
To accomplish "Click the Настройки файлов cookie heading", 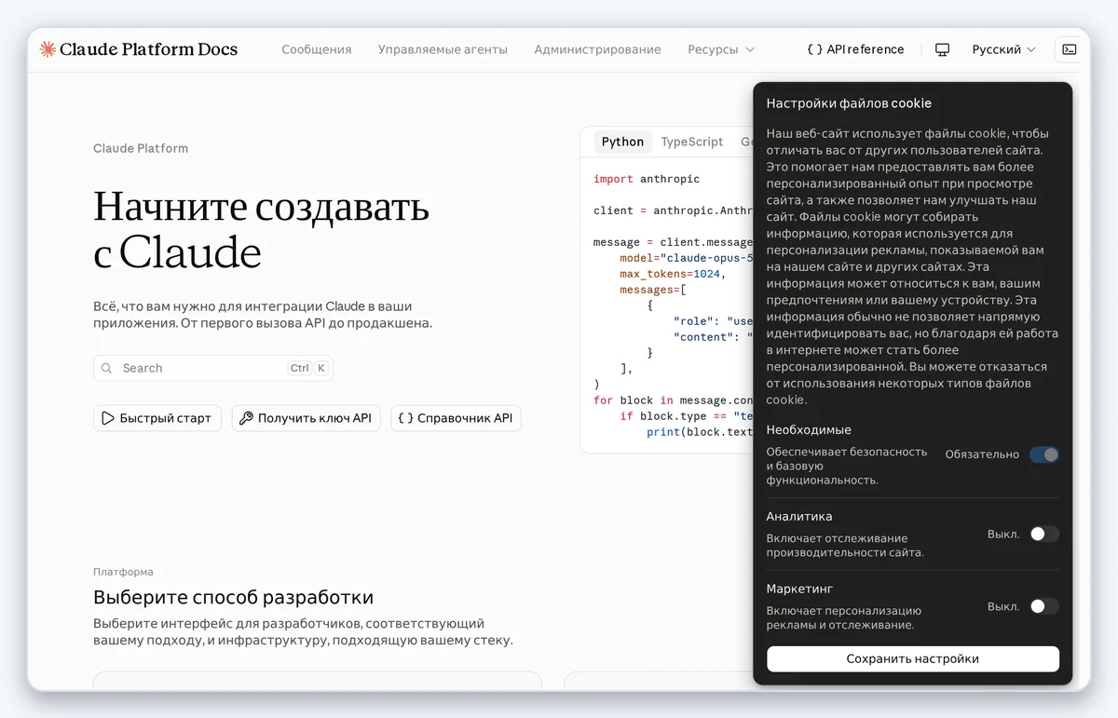I will coord(849,103).
